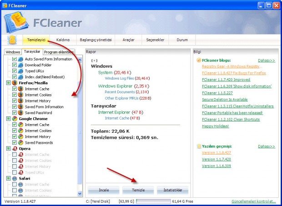The width and height of the screenshot is (282, 206).
Task: Toggle the Google Chrome group checkbox
Action: 9,119
